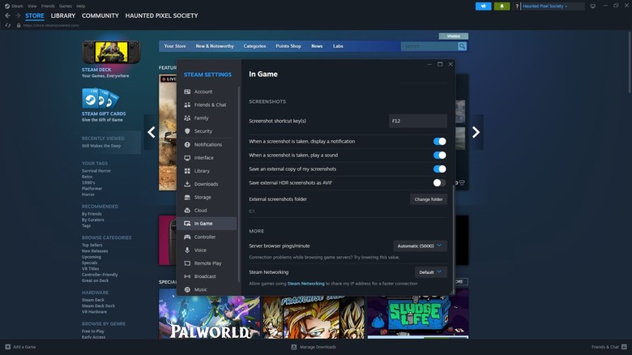Click the green notification bell icon
The height and width of the screenshot is (355, 632).
click(502, 6)
